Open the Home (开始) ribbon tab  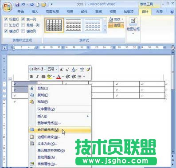click(x=20, y=12)
